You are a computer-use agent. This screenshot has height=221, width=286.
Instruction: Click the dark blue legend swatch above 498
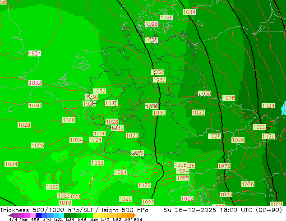[x=38, y=215]
